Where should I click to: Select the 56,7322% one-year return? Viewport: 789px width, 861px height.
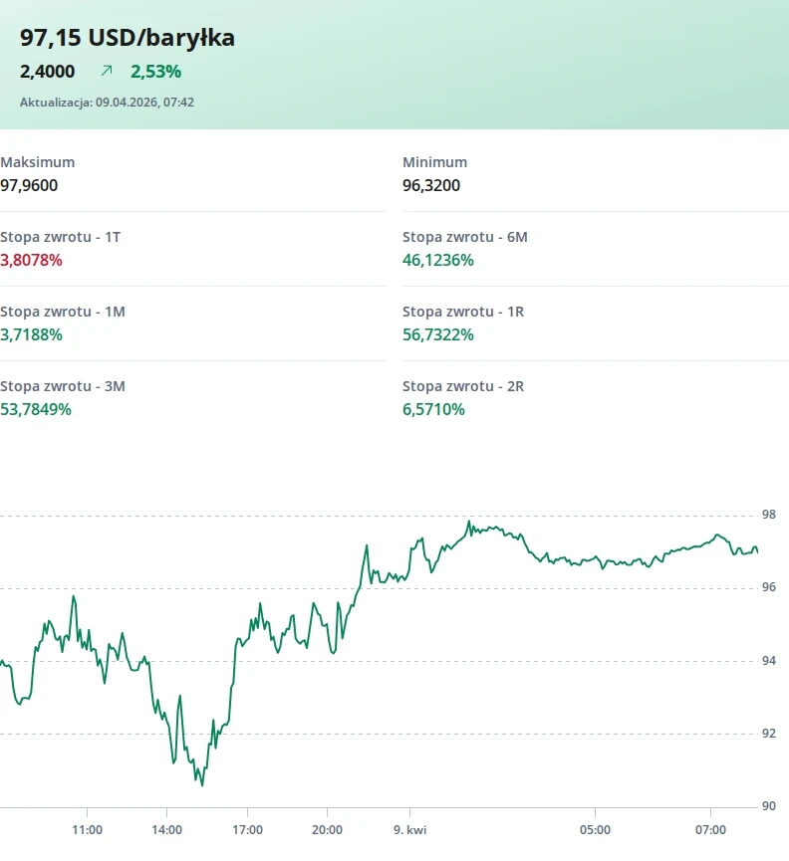tap(438, 334)
